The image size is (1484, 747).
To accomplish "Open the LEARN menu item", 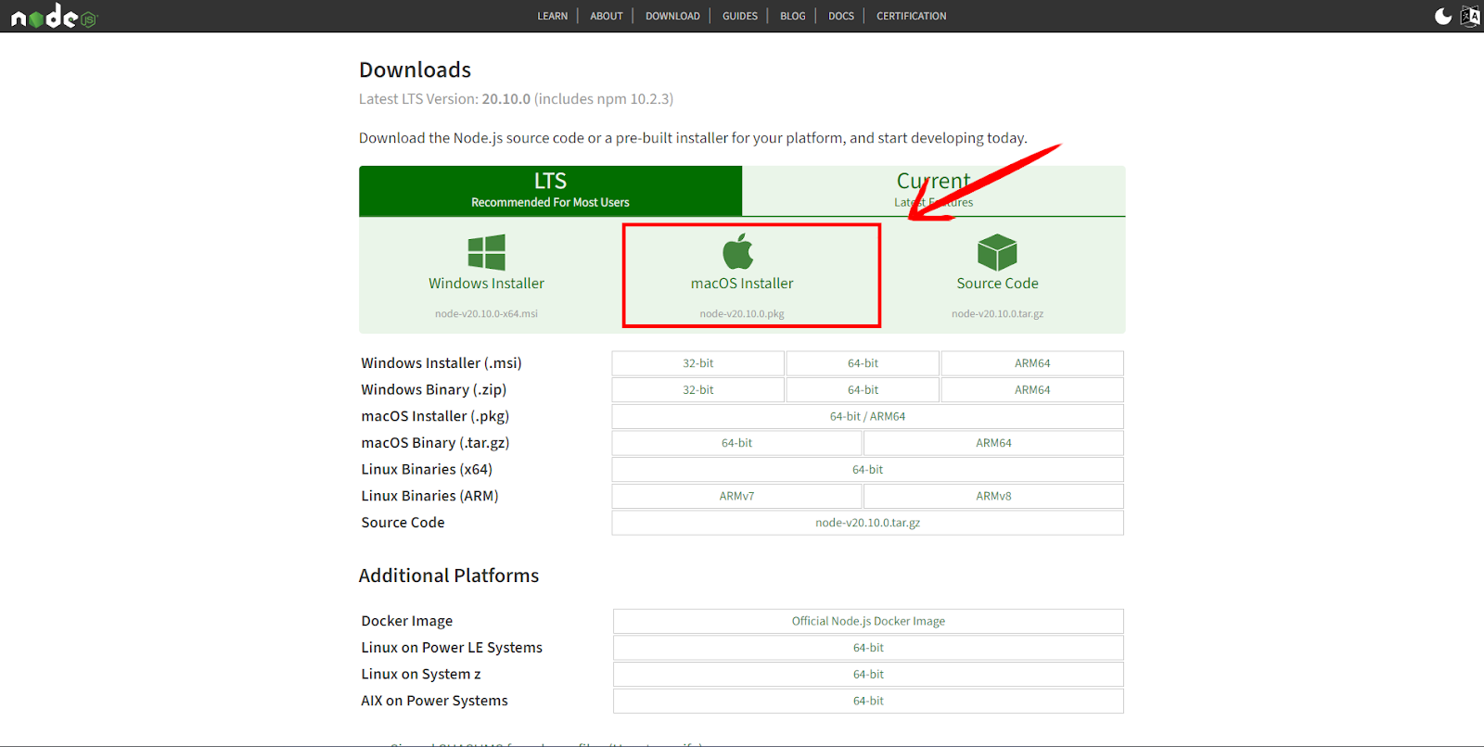I will 553,16.
